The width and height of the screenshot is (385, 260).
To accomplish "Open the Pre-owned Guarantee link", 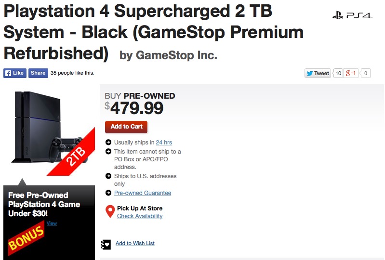I will (x=143, y=193).
